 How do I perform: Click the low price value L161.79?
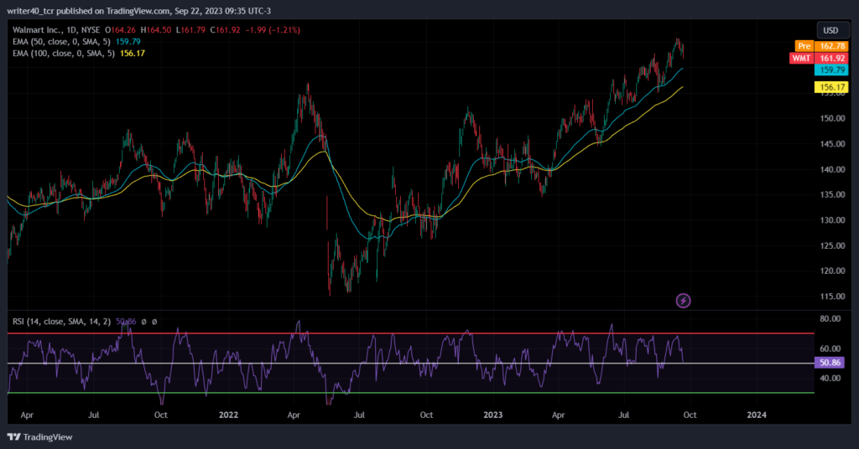point(190,30)
